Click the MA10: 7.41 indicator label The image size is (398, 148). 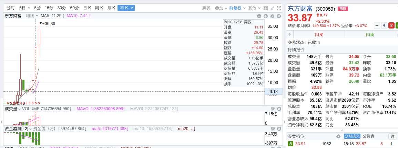point(79,16)
